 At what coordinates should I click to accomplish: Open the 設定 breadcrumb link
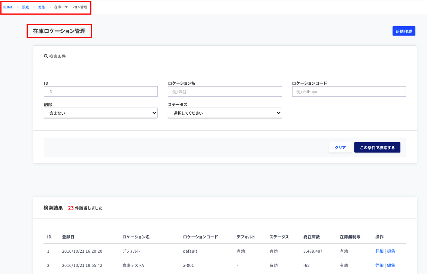[x=25, y=7]
